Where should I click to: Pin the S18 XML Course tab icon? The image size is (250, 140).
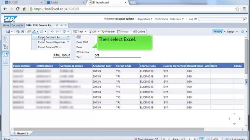[62, 25]
